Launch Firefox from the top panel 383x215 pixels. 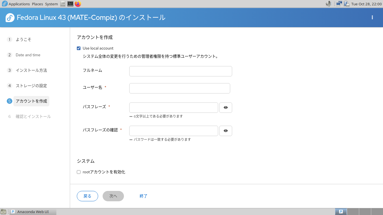[x=78, y=4]
